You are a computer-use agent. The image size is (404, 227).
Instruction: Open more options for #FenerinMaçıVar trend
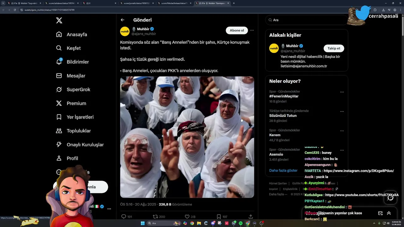coord(342,92)
